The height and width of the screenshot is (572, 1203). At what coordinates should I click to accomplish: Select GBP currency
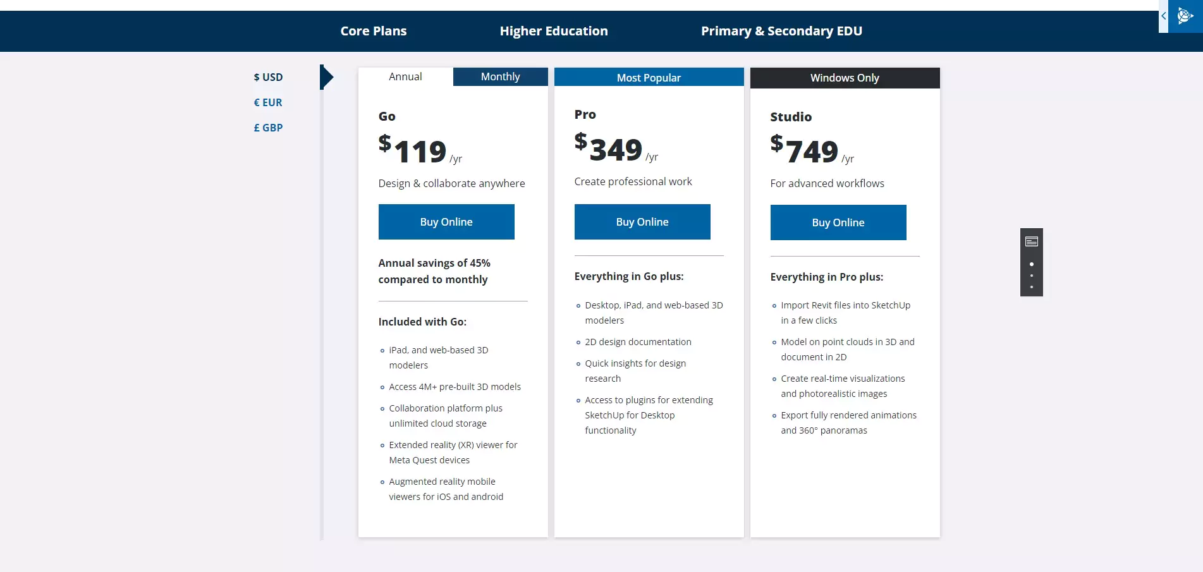tap(268, 128)
